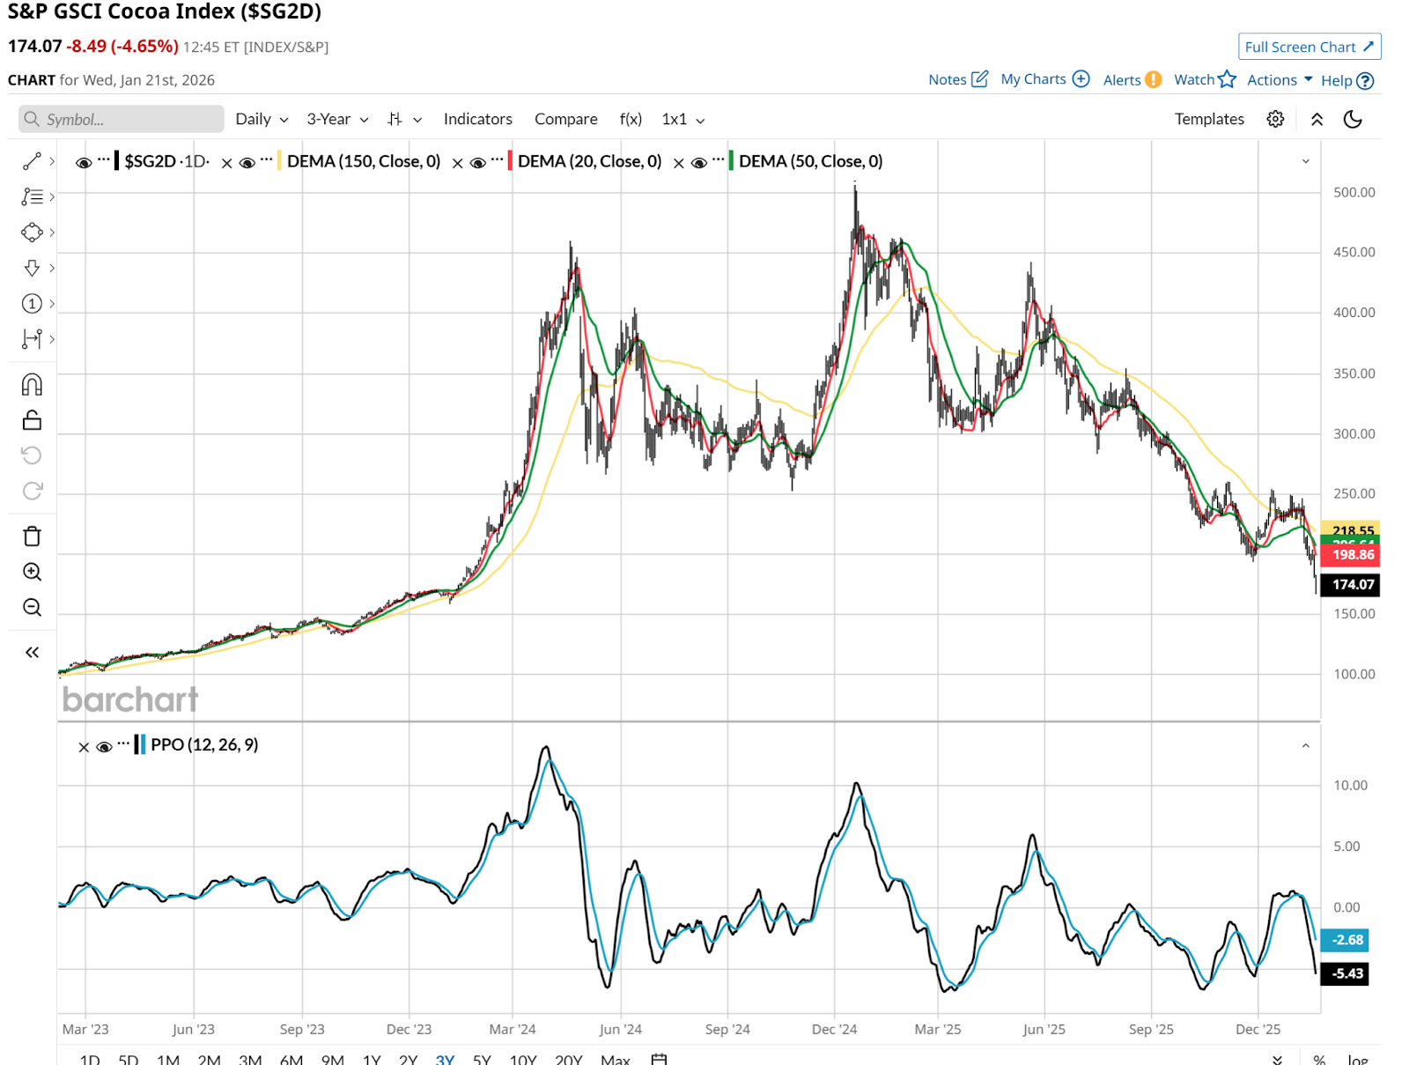Open more options for the $SG2D series
This screenshot has height=1065, width=1409.
(104, 159)
